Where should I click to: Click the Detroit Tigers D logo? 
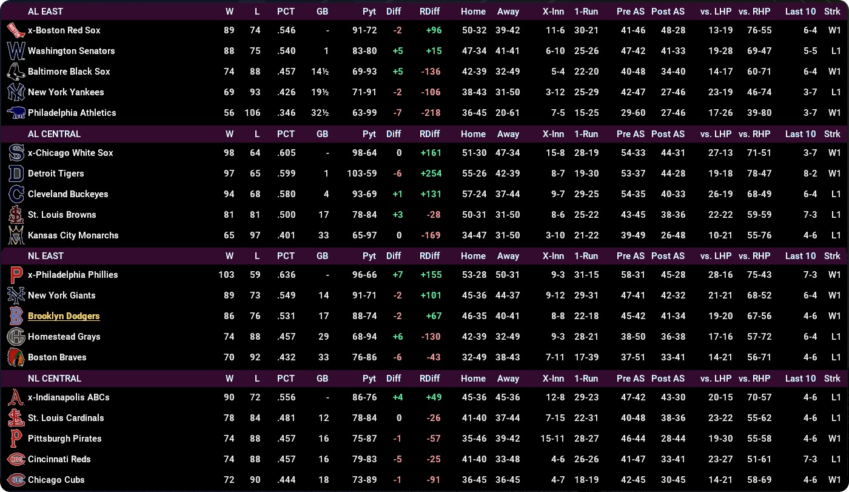point(16,174)
